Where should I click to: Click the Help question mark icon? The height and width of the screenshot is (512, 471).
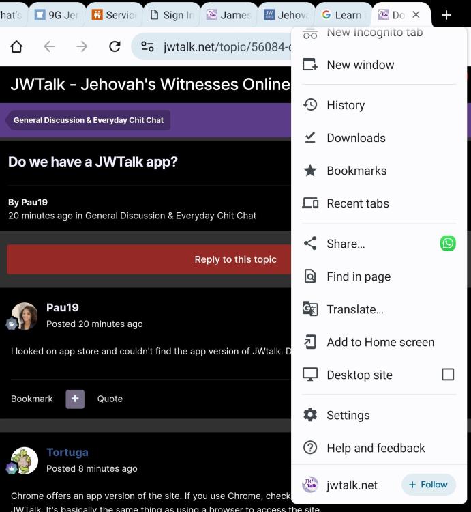click(310, 448)
